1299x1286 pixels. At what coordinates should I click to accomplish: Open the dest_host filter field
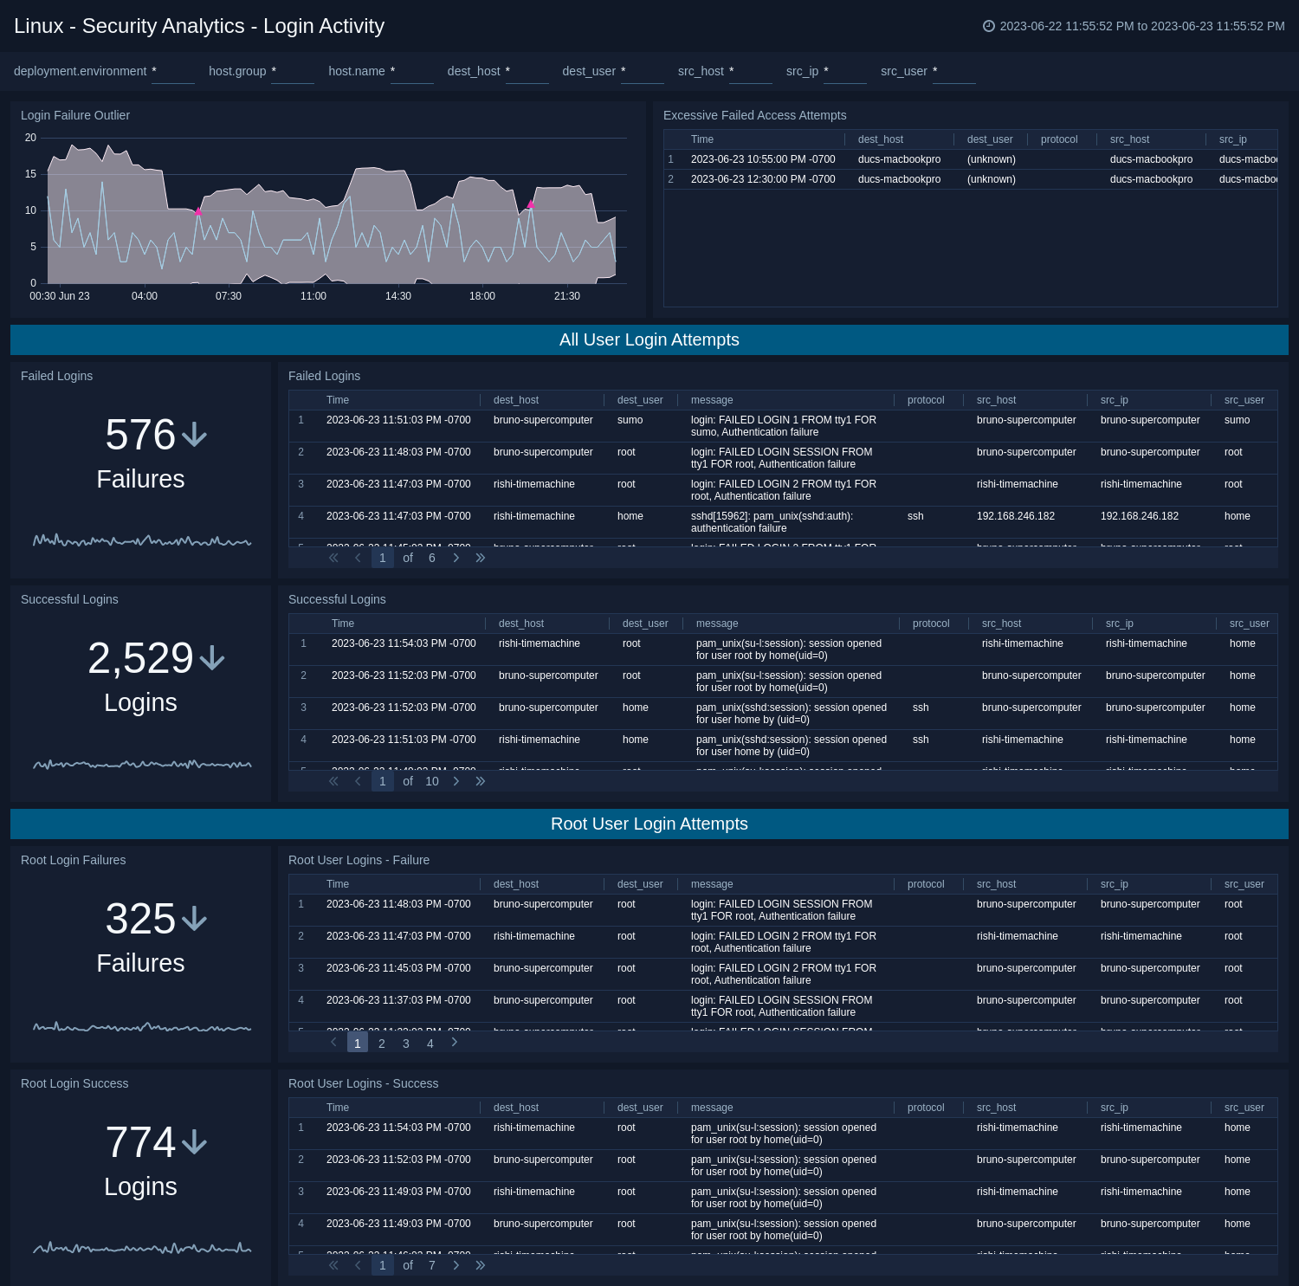click(527, 72)
